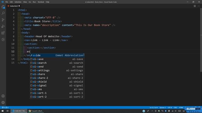This screenshot has width=202, height=113.
Task: Choose the ai-share-2 suggestion
Action: pyautogui.click(x=57, y=78)
